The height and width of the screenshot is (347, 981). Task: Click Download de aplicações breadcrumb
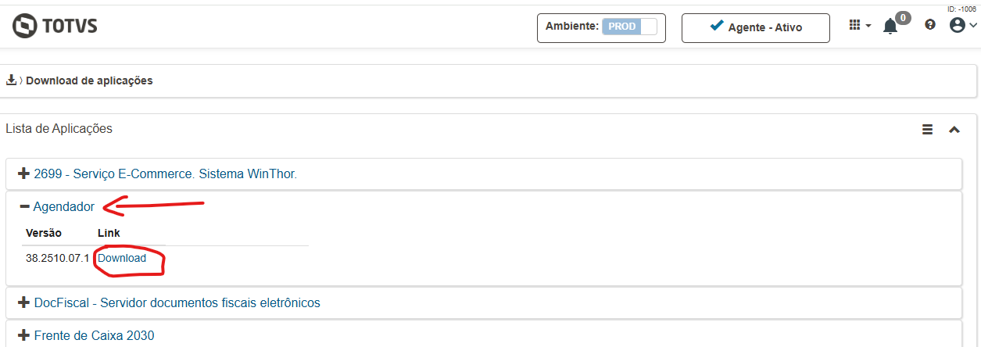click(x=89, y=80)
